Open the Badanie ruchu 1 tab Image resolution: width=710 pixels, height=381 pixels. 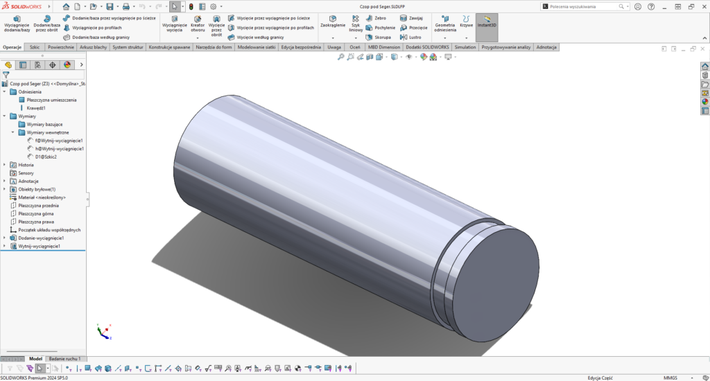click(x=64, y=358)
